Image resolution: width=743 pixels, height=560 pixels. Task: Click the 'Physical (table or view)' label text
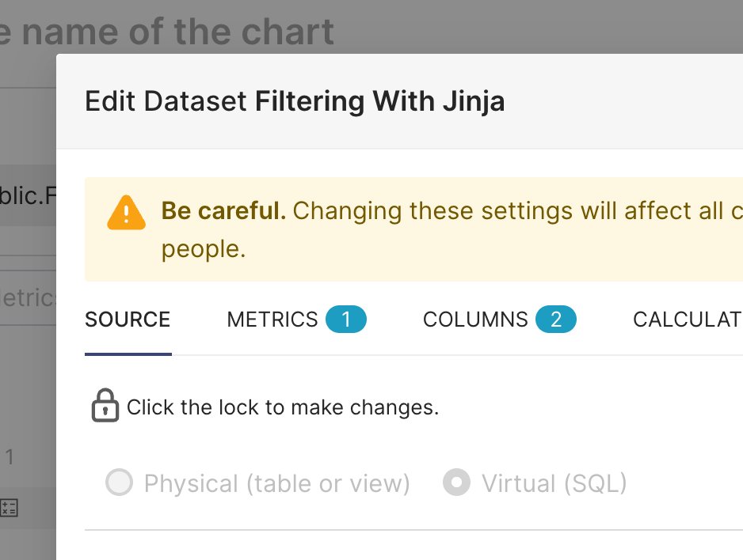click(x=276, y=483)
